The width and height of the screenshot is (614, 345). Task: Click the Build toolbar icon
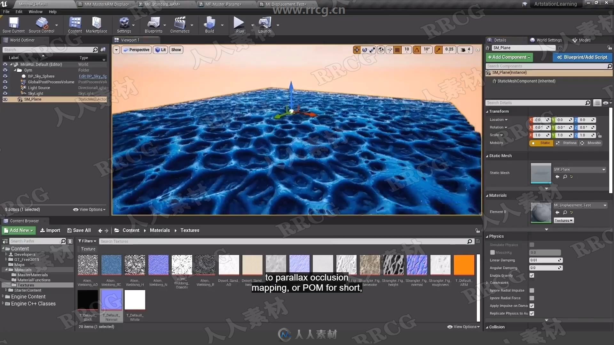click(x=209, y=25)
